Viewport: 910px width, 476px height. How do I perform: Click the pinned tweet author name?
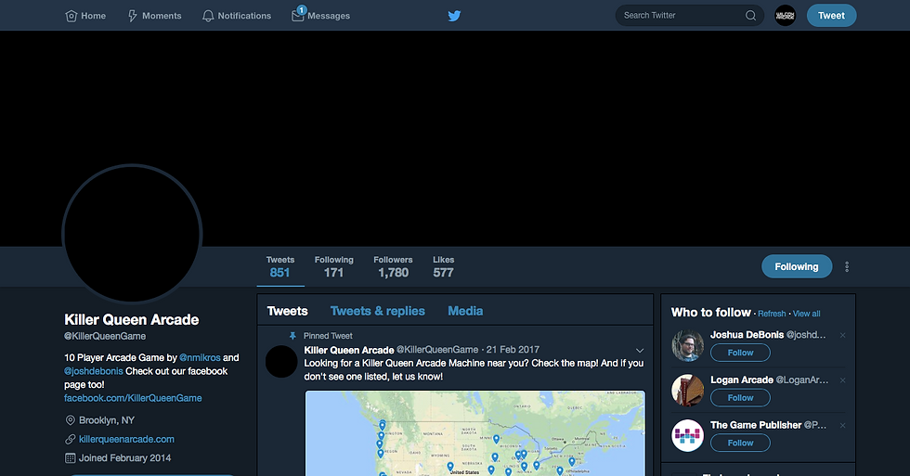[349, 350]
